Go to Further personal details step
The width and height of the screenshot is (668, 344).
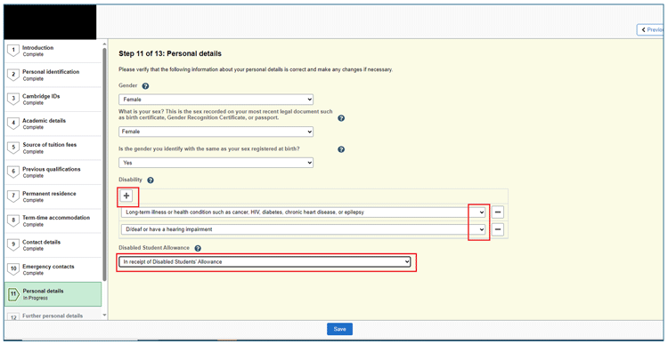click(53, 315)
